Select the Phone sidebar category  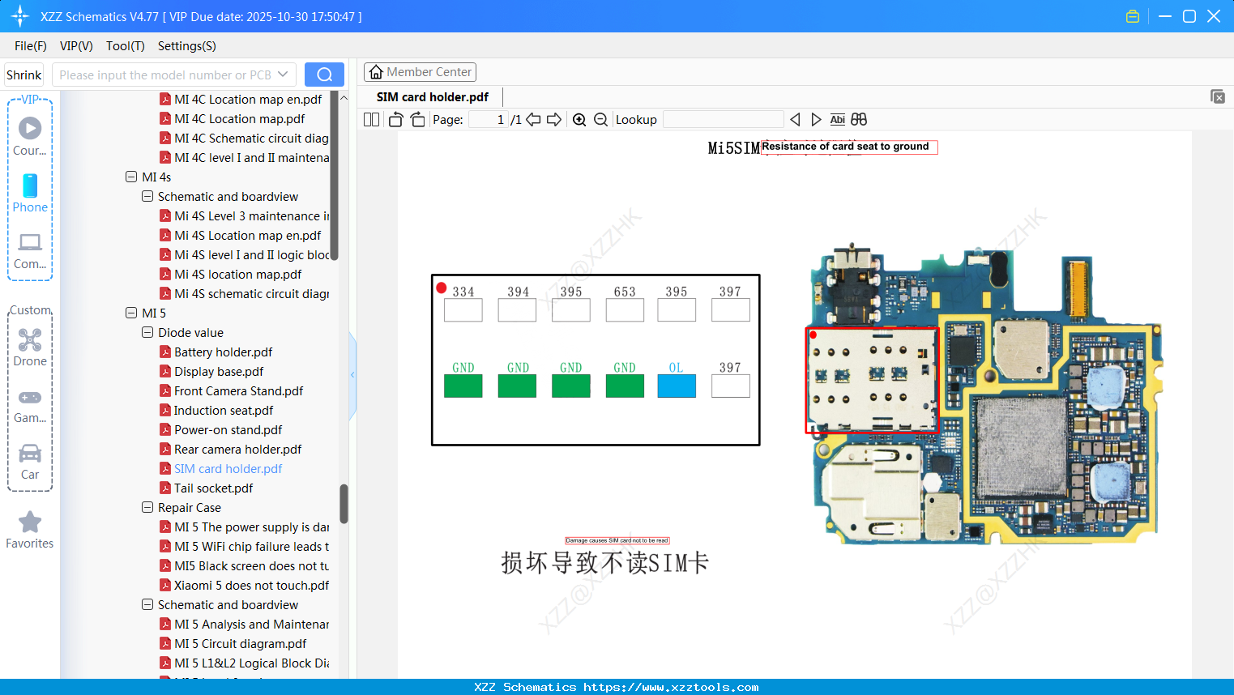[30, 193]
